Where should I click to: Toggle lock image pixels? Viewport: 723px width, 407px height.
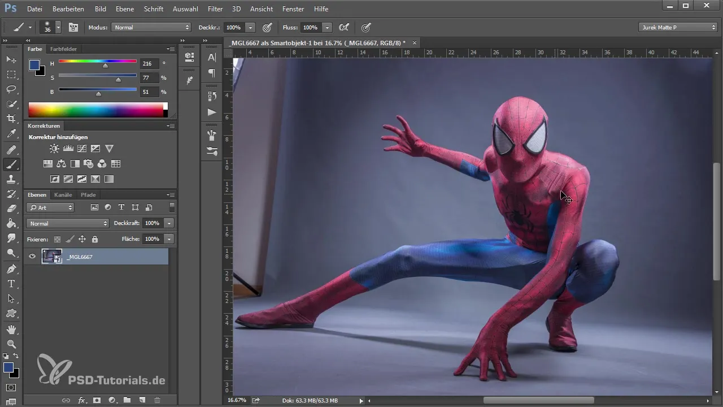69,239
